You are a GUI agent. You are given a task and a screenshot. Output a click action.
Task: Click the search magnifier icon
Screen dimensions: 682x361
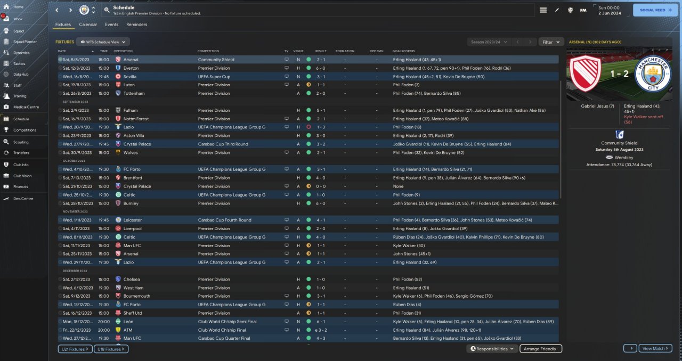(x=107, y=10)
